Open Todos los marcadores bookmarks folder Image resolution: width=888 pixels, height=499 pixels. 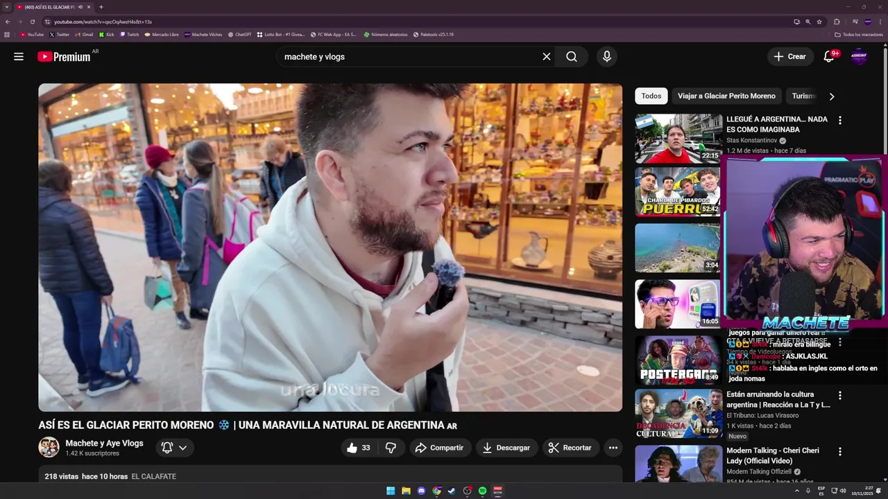[859, 34]
